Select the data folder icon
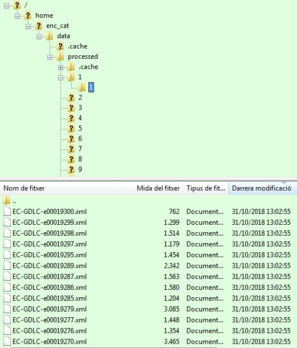 click(49, 36)
